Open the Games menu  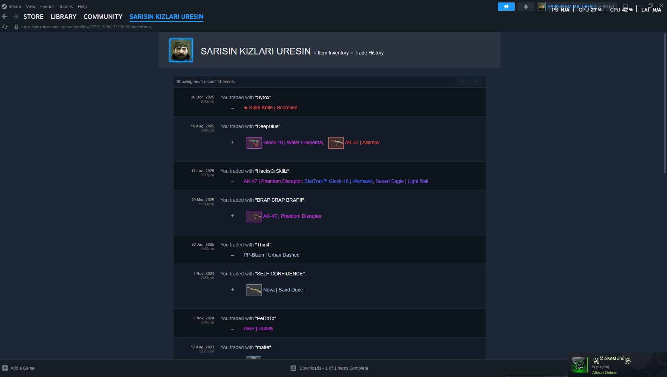point(66,7)
